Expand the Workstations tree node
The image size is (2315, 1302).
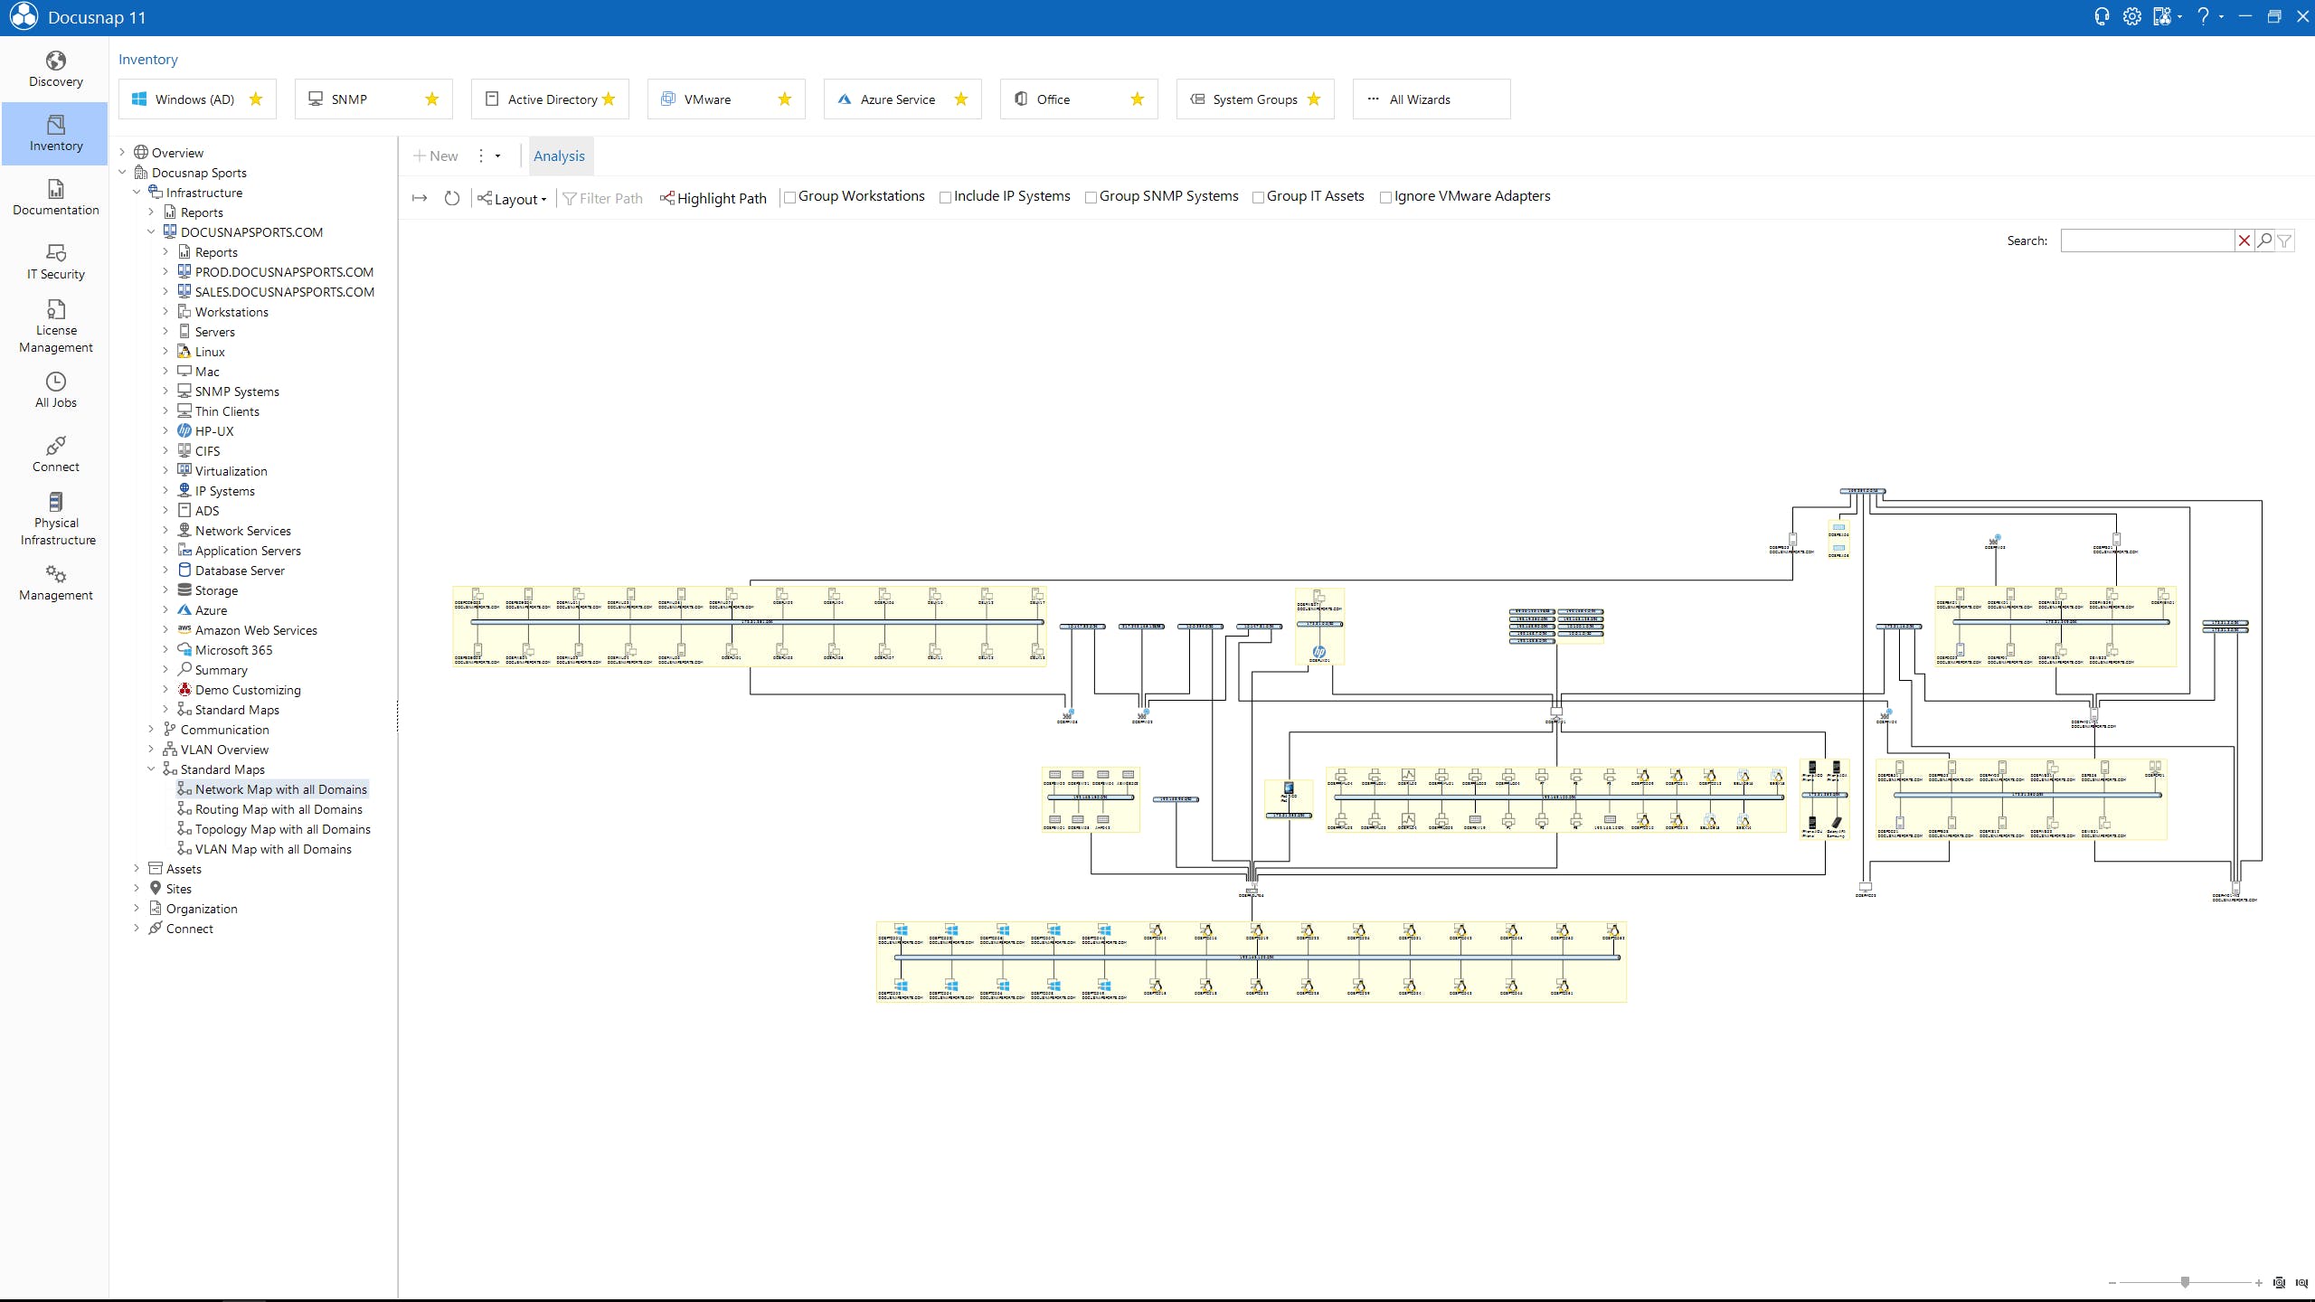pos(165,312)
